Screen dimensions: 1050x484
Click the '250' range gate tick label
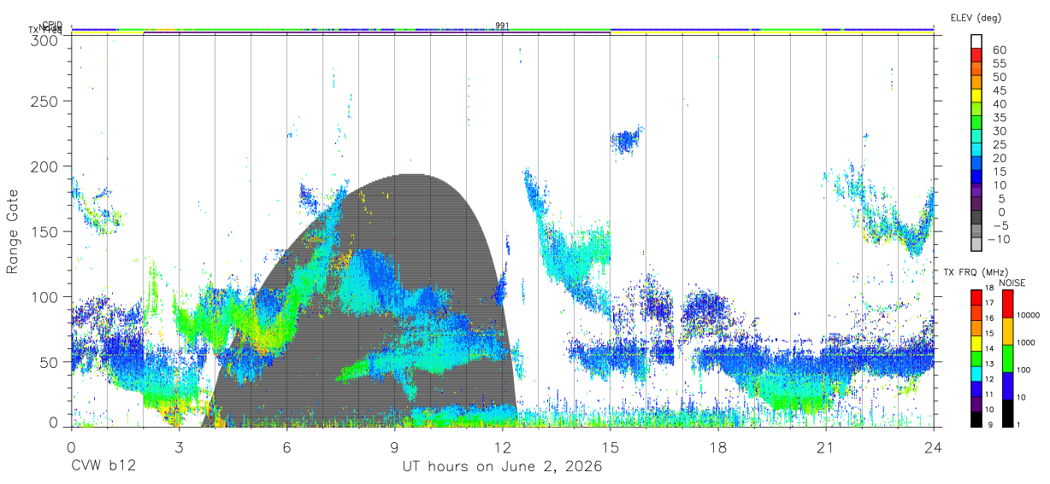pos(44,101)
